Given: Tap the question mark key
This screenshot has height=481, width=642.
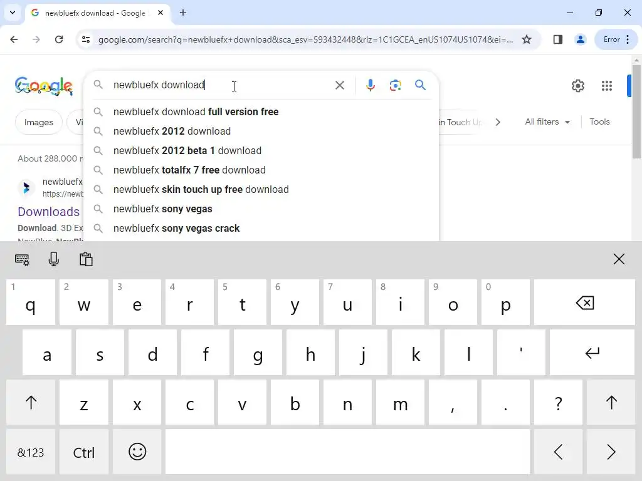Looking at the screenshot, I should coord(558,403).
